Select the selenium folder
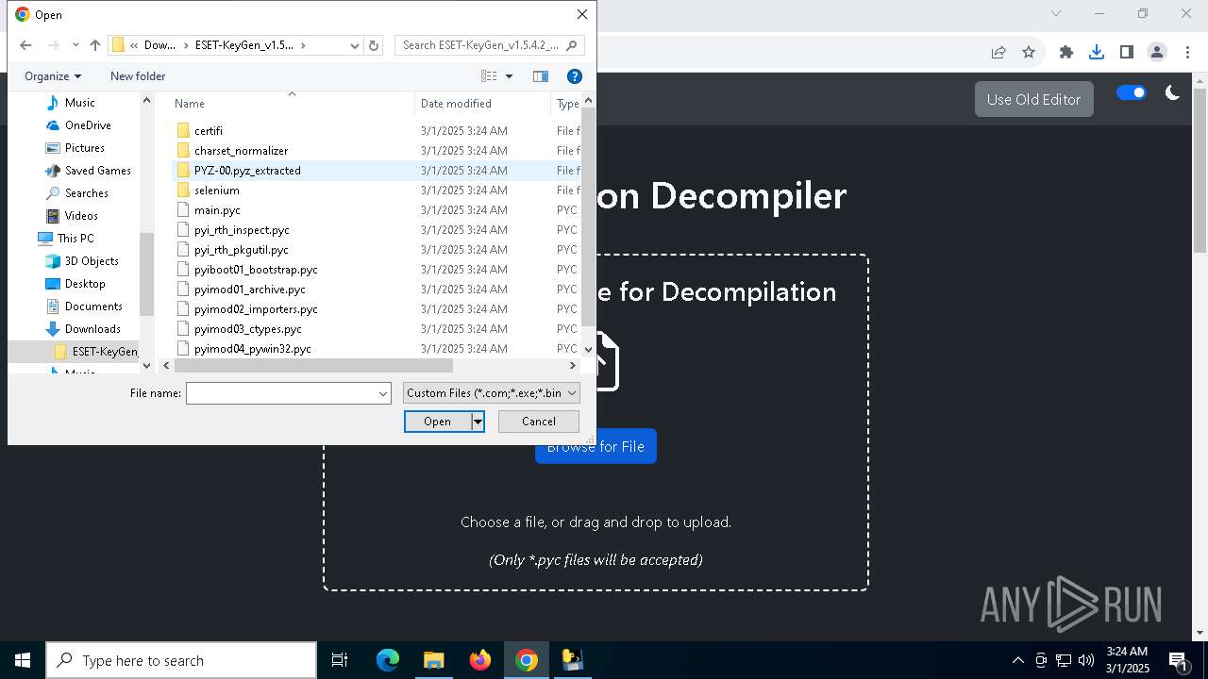 216,190
